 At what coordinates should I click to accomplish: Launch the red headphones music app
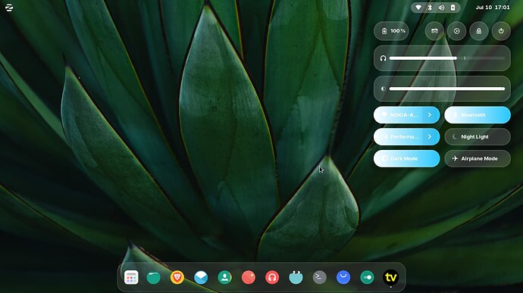pos(272,277)
